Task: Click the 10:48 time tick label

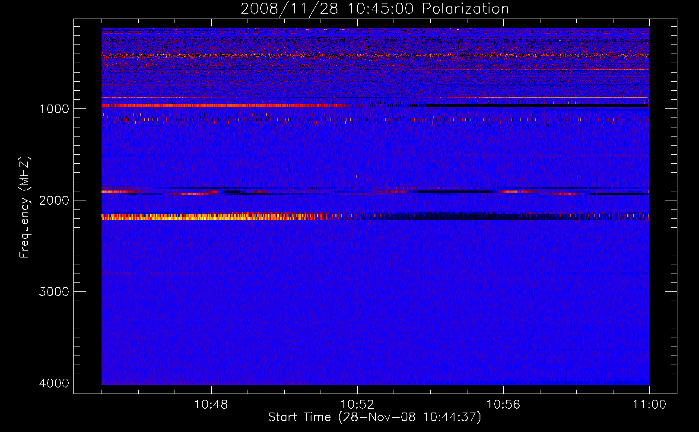Action: pos(211,405)
